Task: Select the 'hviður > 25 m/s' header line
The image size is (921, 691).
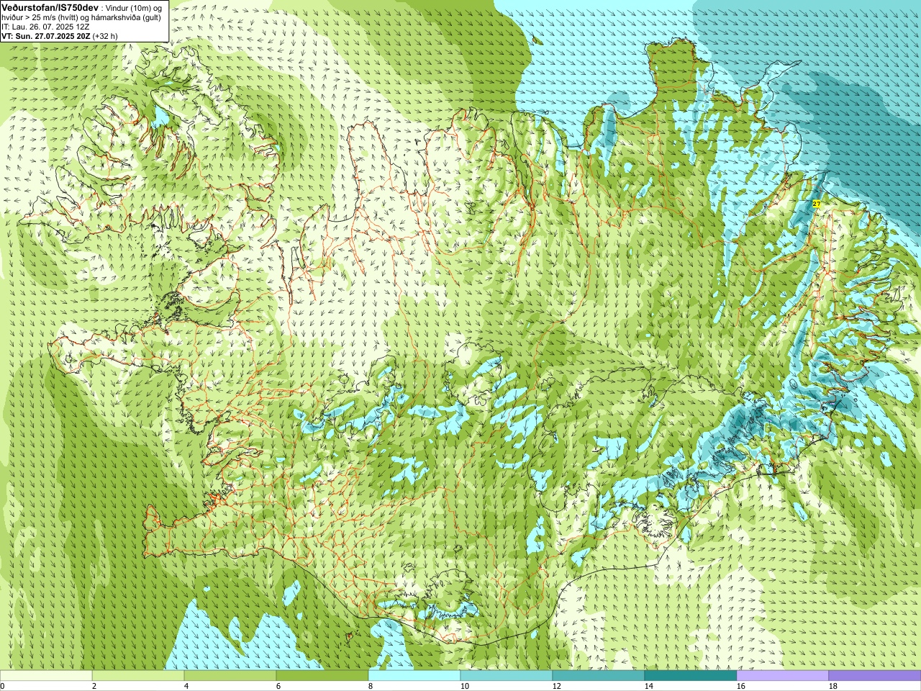Action: (x=81, y=17)
